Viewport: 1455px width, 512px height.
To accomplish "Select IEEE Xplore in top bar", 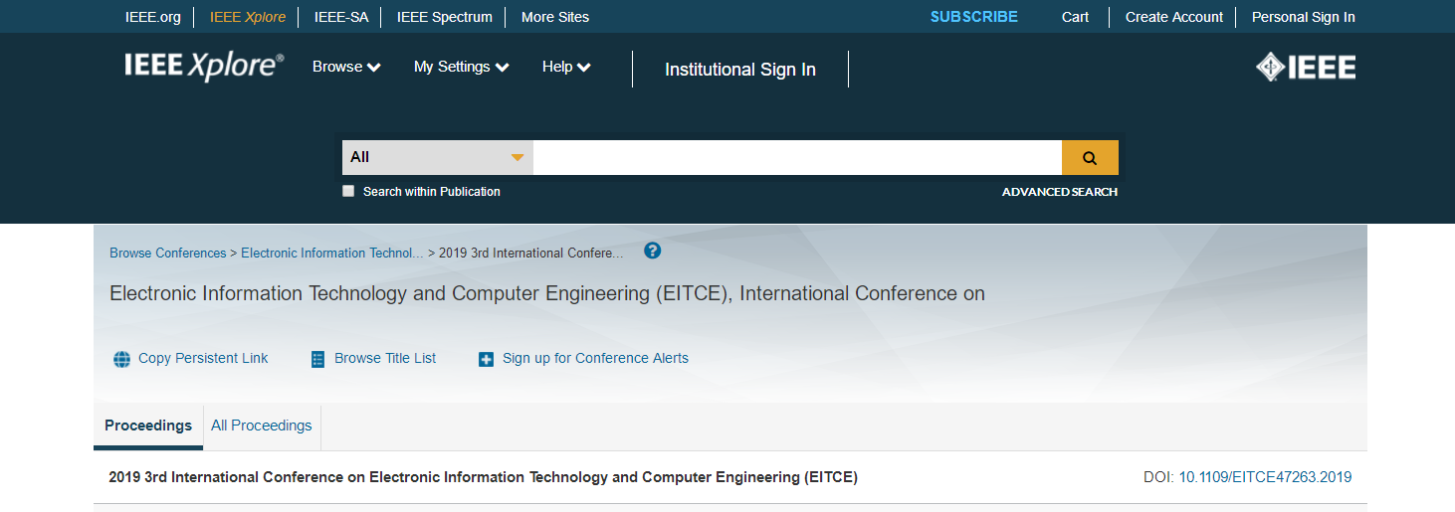I will (x=248, y=17).
